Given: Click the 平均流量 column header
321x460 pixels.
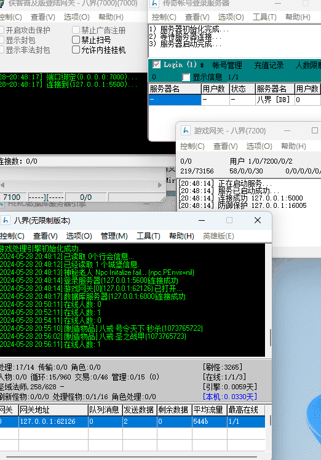Looking at the screenshot, I should coord(210,410).
